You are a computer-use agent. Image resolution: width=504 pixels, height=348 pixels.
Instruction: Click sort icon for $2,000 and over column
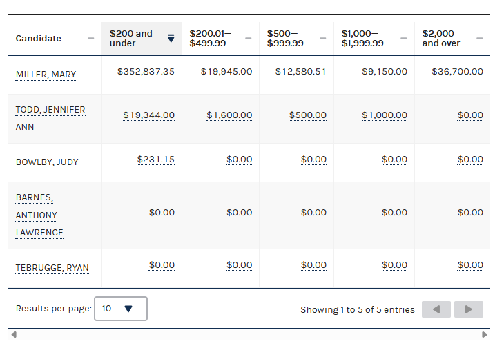pos(480,39)
